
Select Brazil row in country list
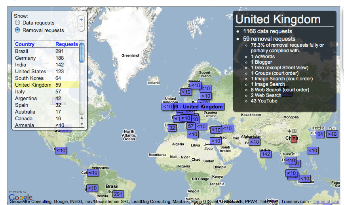(x=46, y=51)
